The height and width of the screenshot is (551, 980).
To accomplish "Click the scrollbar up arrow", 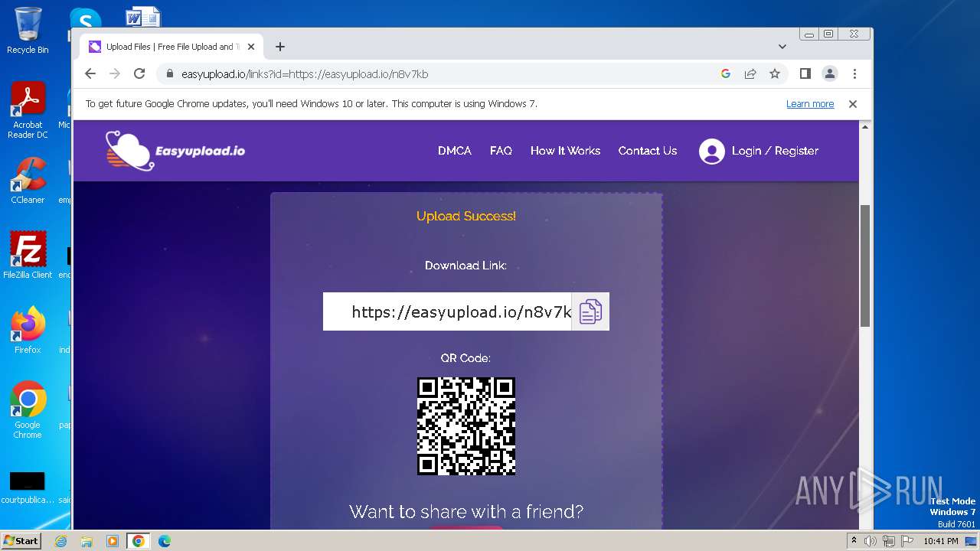I will click(865, 127).
